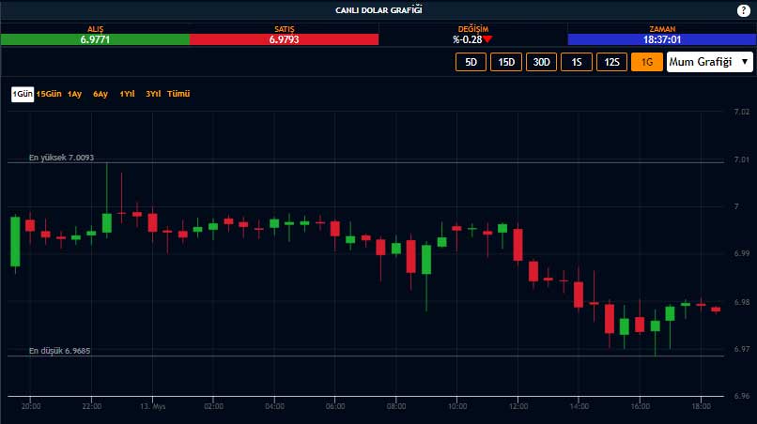Image resolution: width=757 pixels, height=424 pixels.
Task: Click the 12:00 time axis label
Action: point(518,406)
